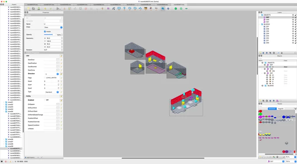Screen dimensions: 297x164
Task: Toggle lock of layer 207
Action: coord(296,27)
